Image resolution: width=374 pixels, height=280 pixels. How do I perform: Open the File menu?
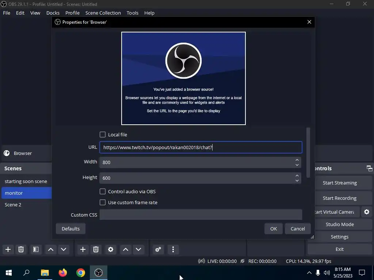coord(7,13)
